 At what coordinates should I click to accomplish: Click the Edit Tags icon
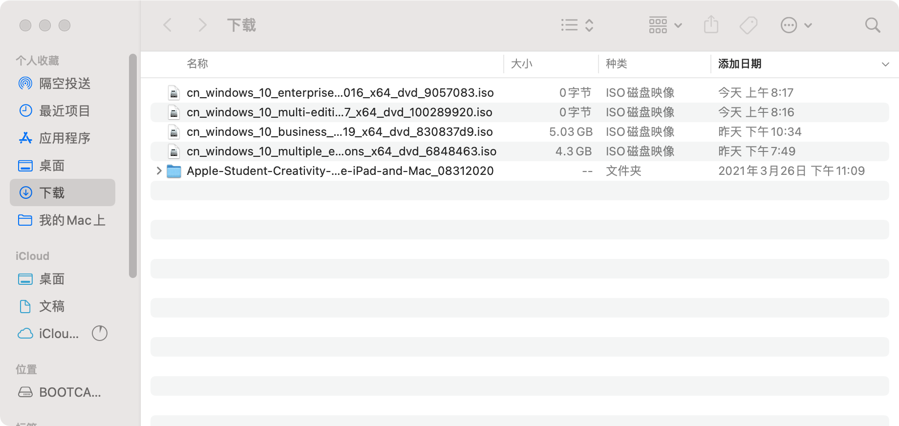748,25
